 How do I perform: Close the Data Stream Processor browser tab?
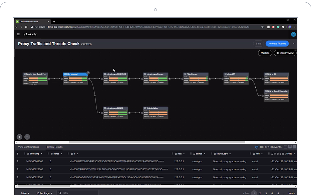(48, 21)
